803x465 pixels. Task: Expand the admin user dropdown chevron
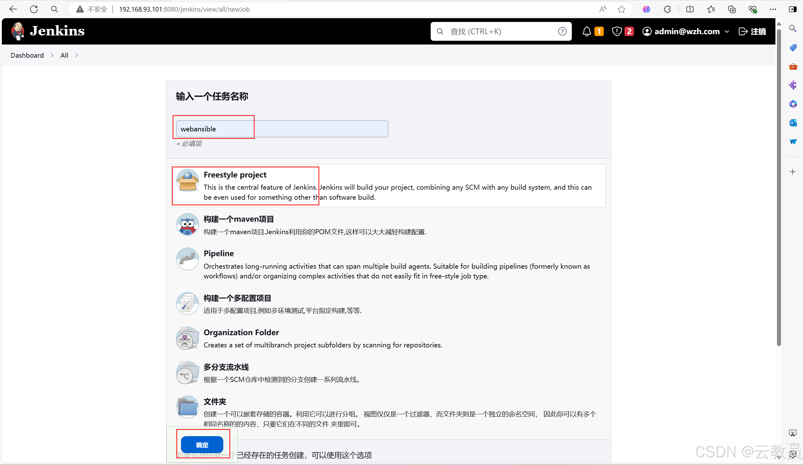click(727, 32)
